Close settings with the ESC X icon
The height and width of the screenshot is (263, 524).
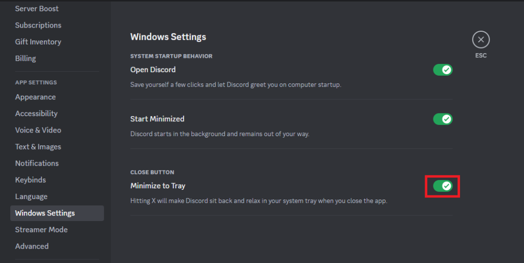[481, 39]
